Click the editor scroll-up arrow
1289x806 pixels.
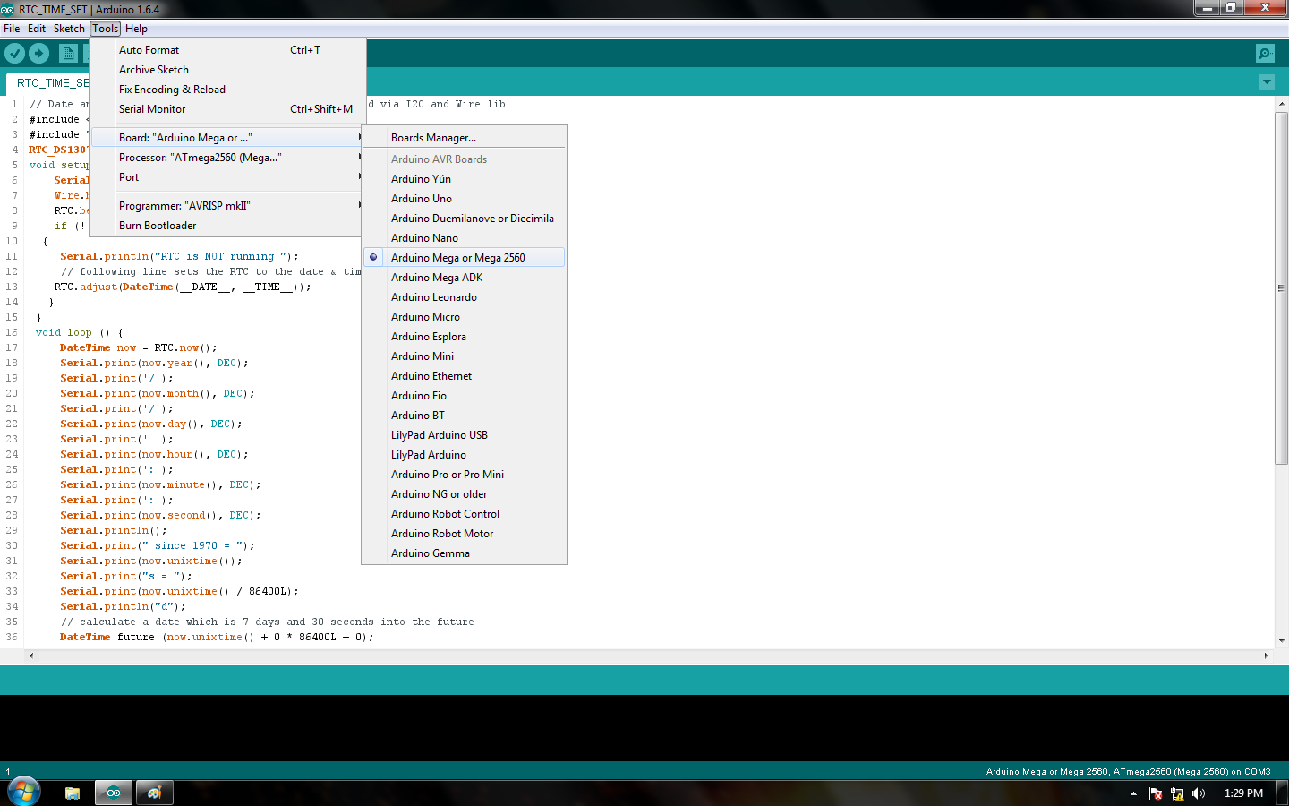coord(1281,104)
